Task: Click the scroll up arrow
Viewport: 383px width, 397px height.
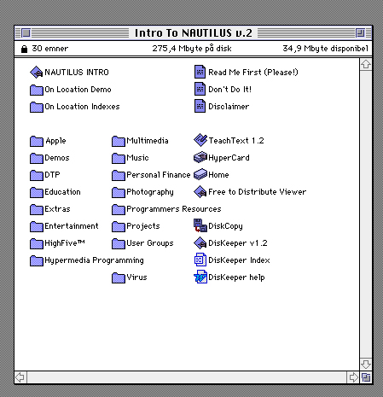Action: tap(366, 64)
